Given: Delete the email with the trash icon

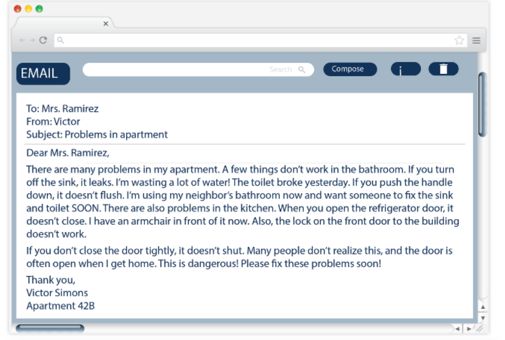Looking at the screenshot, I should click(x=444, y=69).
